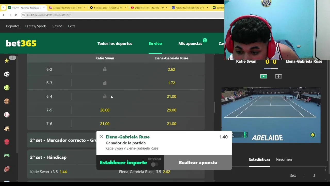
Task: Select the baseball sport icon
Action: (x=7, y=115)
